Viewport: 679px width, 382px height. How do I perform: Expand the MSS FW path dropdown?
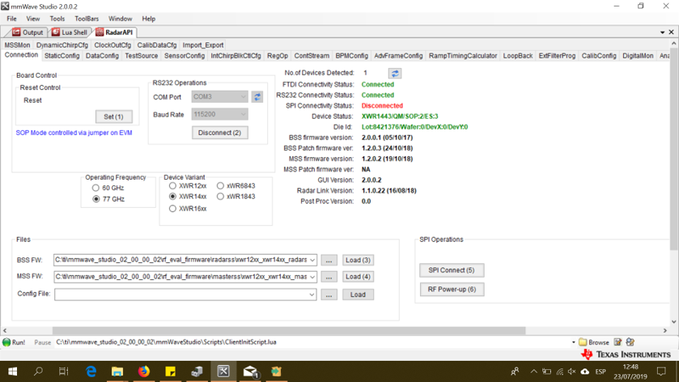(x=312, y=277)
